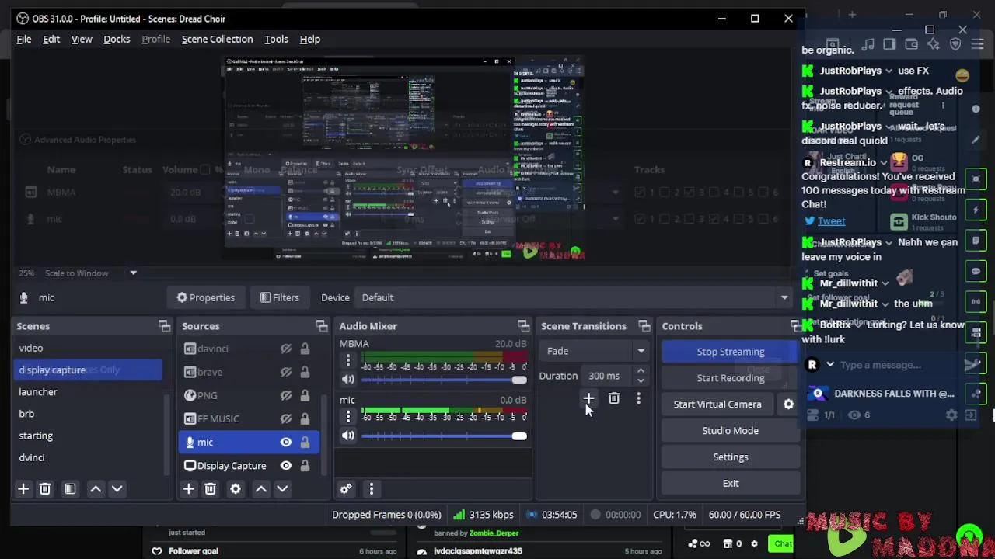
Task: Hide the Display Capture source
Action: [286, 465]
